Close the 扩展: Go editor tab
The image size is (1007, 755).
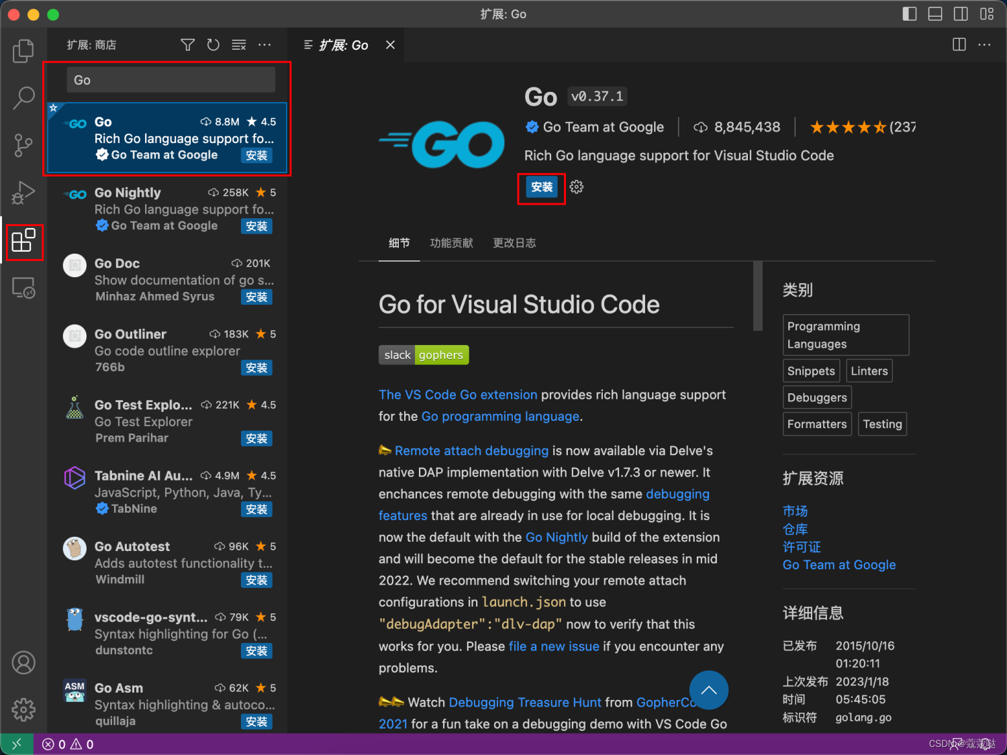[x=390, y=45]
